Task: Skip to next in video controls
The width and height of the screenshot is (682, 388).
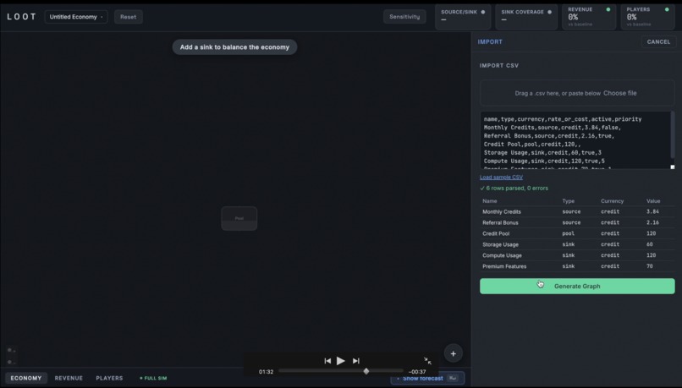Action: (355, 361)
